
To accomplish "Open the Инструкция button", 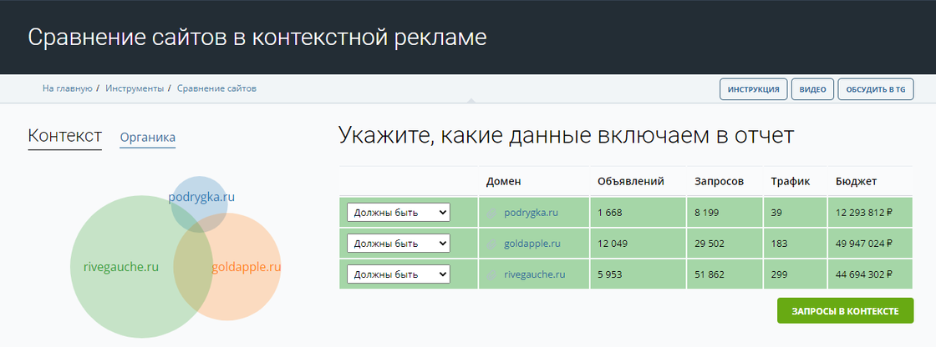I will [753, 89].
